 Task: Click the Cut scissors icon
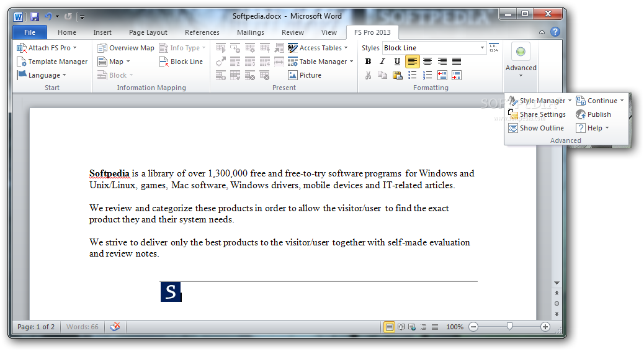pyautogui.click(x=368, y=75)
